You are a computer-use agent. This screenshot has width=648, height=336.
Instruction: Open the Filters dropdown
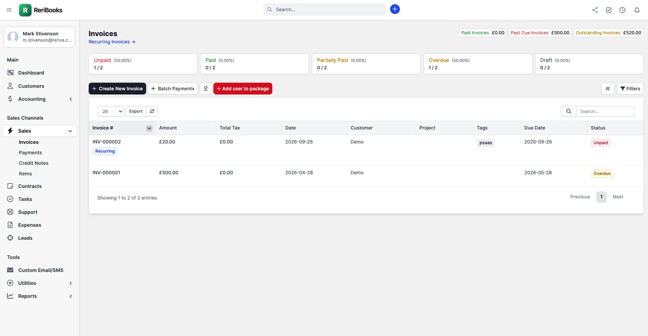coord(630,89)
